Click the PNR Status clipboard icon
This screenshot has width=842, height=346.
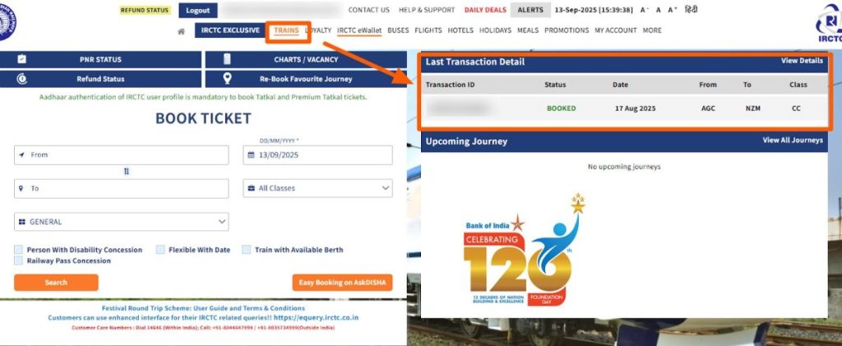21,59
